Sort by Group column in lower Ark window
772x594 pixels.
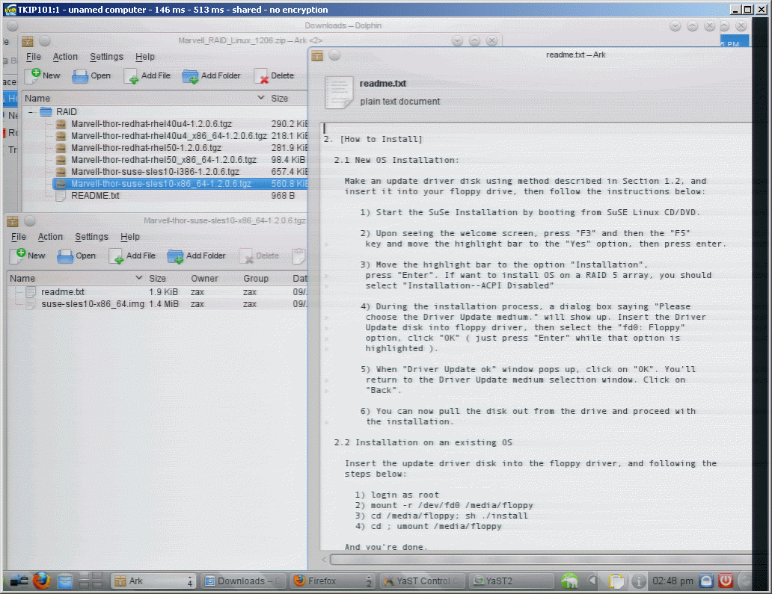(x=264, y=278)
